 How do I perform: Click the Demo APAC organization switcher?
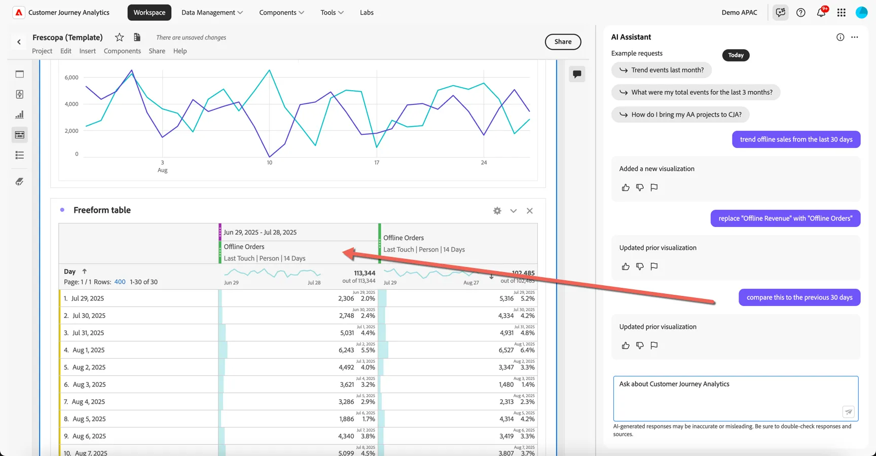pyautogui.click(x=739, y=12)
